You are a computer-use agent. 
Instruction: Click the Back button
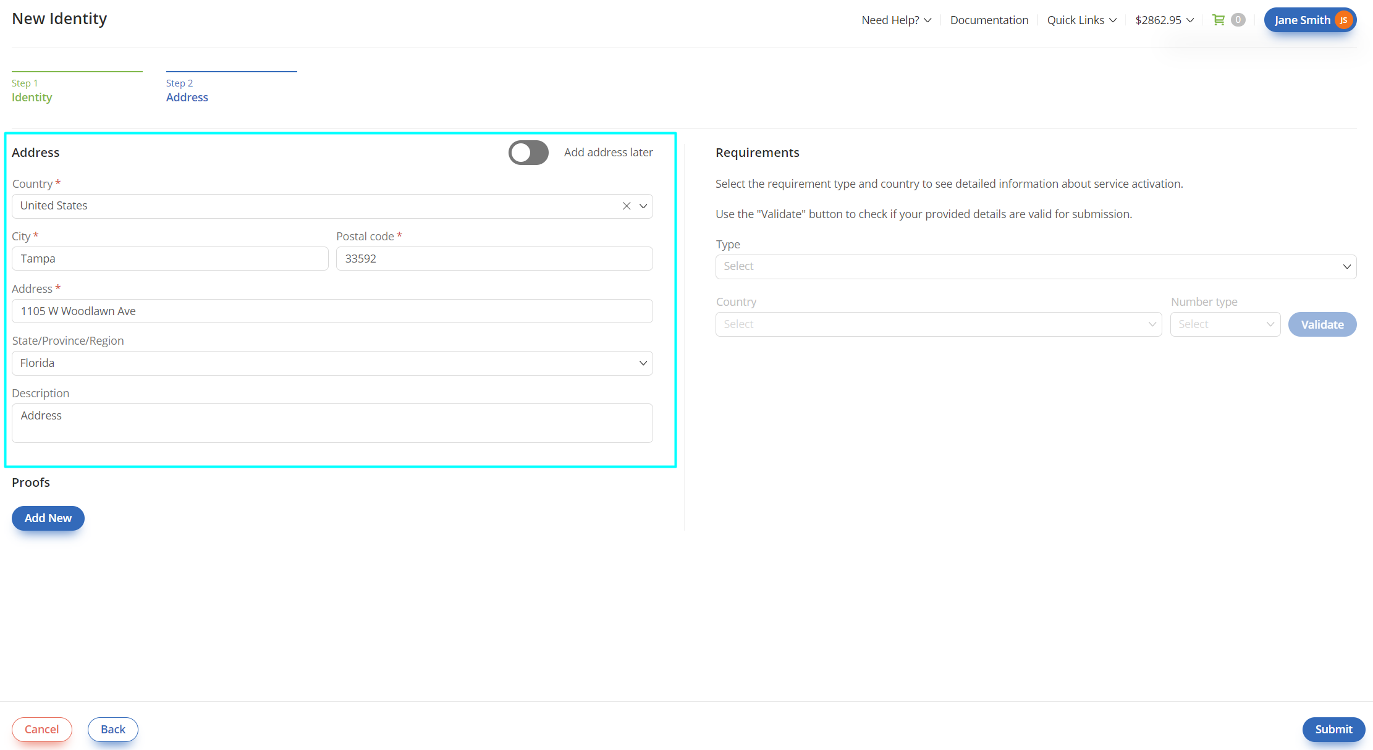113,730
